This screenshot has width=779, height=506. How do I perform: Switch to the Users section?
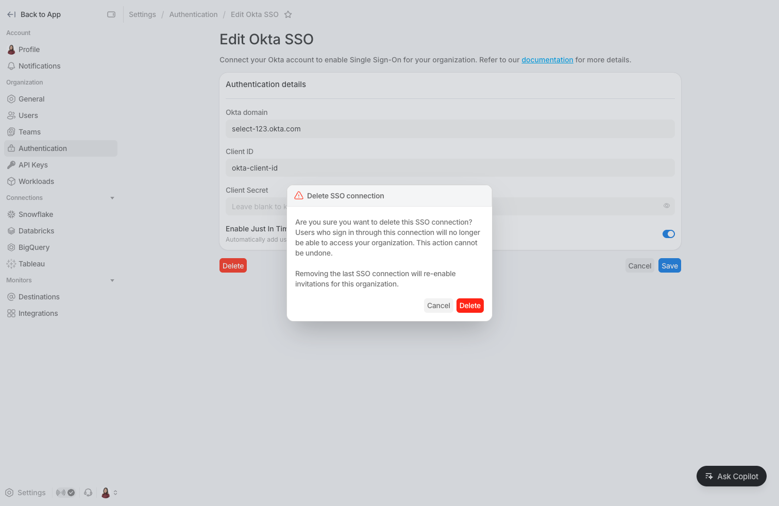[28, 115]
